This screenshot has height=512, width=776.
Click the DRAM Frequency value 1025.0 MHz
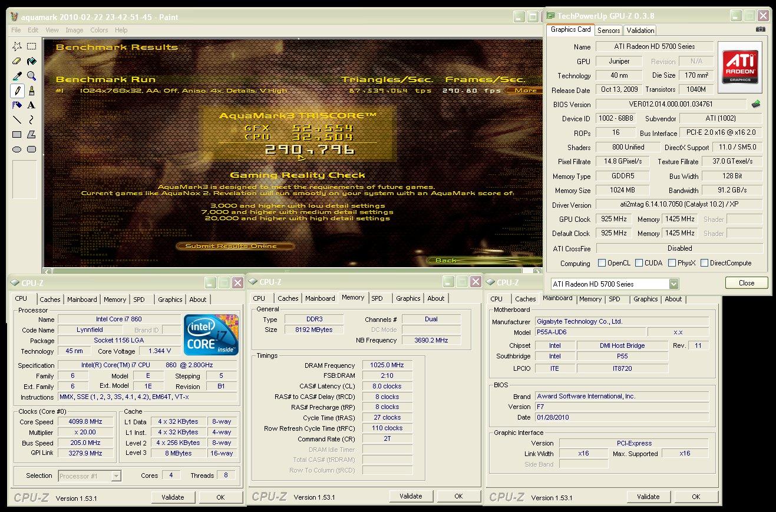click(387, 365)
